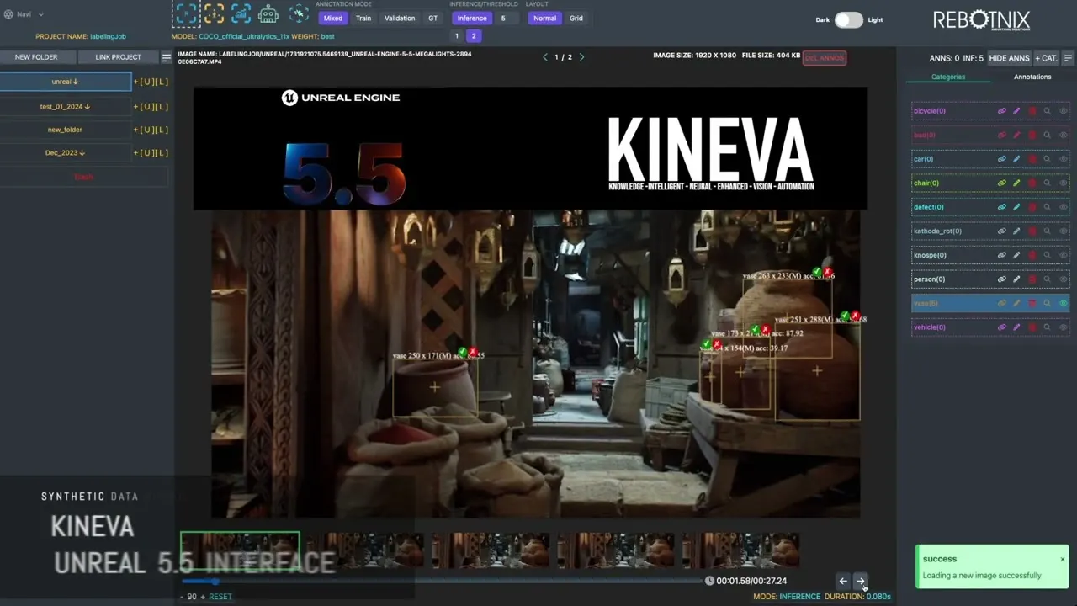Screen dimensions: 1077x606
Task: Select Mixed annotation mode
Action: pyautogui.click(x=333, y=18)
